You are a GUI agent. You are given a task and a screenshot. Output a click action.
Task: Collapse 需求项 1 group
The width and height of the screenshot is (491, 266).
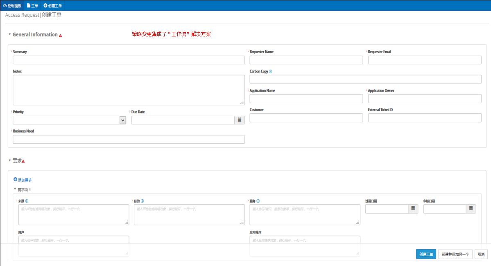click(x=15, y=189)
